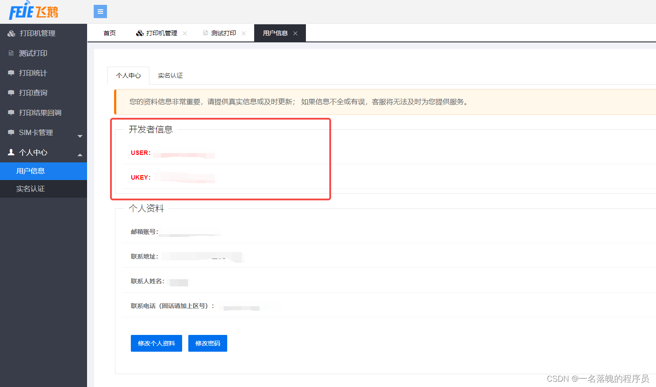Toggle sidebar with the hamburger menu button
This screenshot has width=656, height=387.
point(100,11)
